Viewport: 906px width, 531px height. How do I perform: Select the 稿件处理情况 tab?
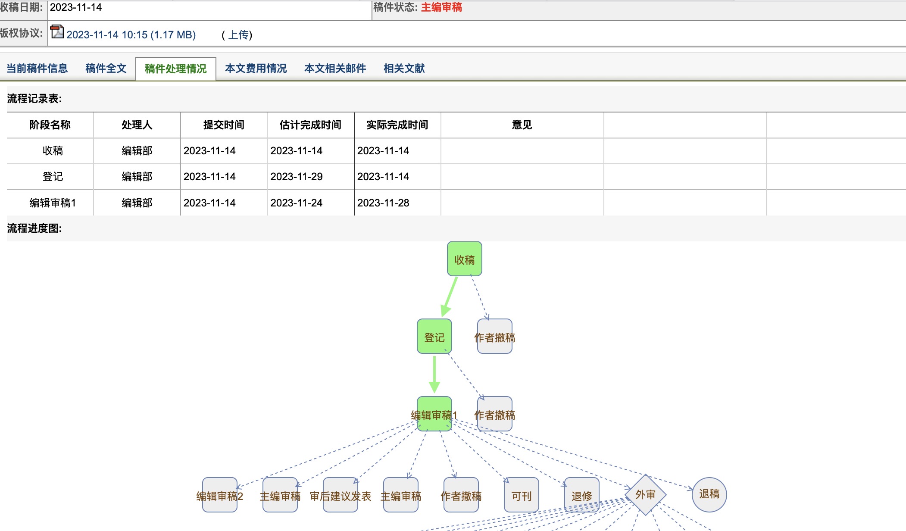176,69
